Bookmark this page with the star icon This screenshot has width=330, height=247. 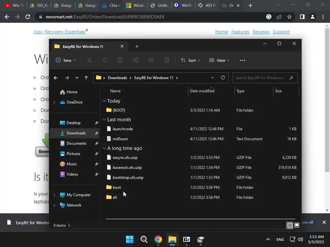click(289, 17)
